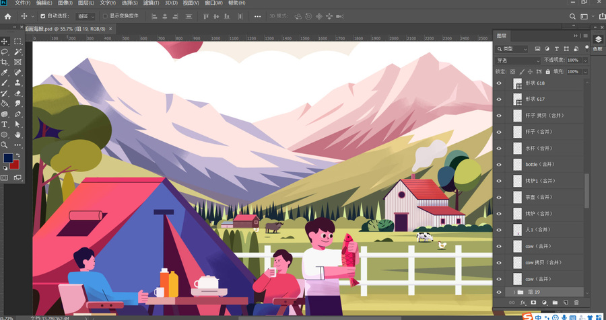
Task: Select the Frame tool
Action: 18,62
